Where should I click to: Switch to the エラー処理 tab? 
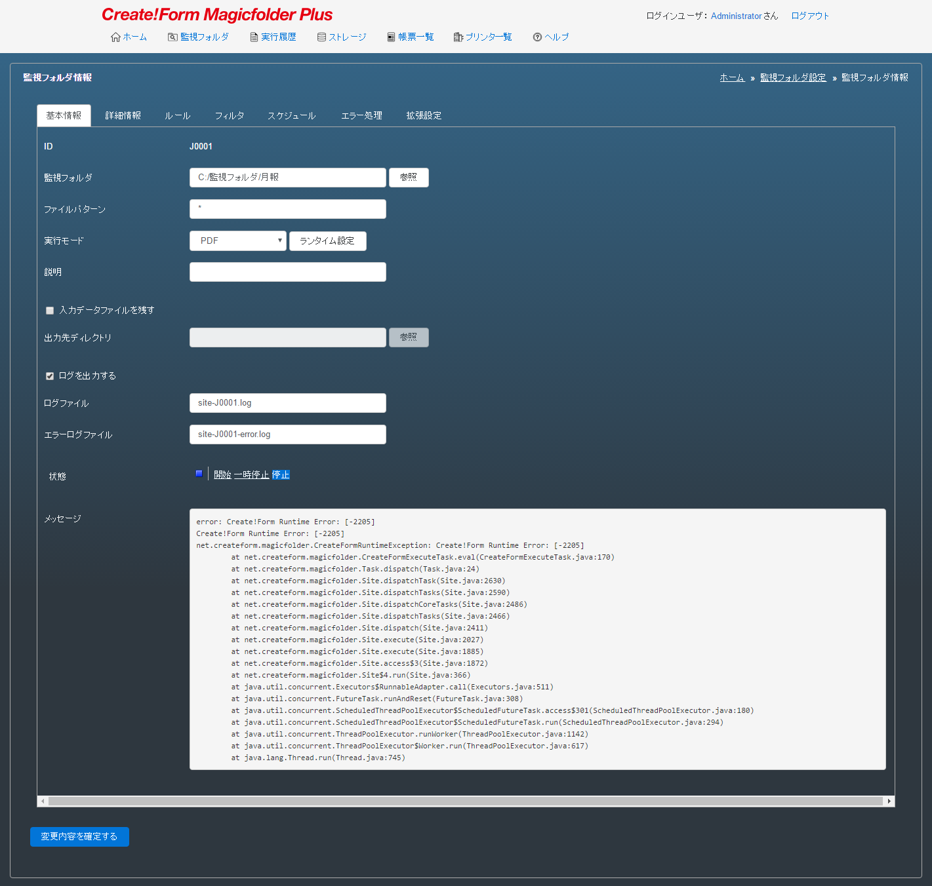[x=361, y=115]
